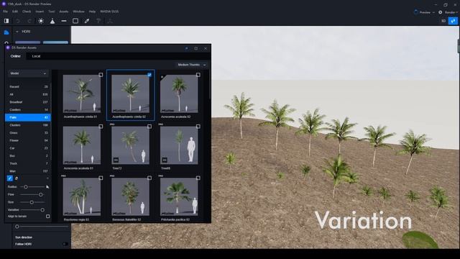Collapse the HDRI section arrow
Screen dimensions: 460x259
point(17,32)
